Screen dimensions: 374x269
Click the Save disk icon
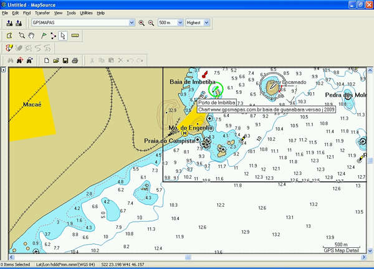click(65, 60)
